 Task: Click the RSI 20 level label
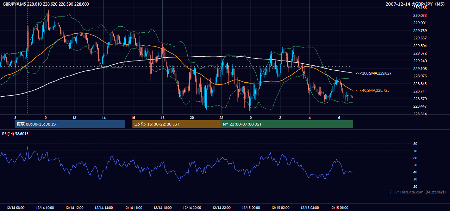pyautogui.click(x=415, y=186)
